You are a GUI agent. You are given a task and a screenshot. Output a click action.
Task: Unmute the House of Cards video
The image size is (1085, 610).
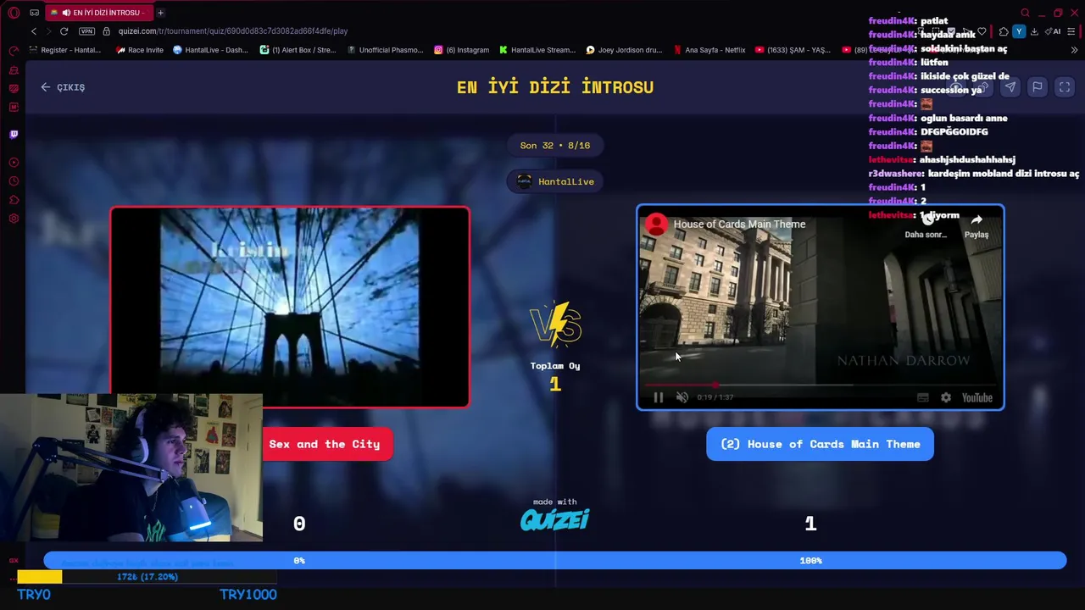pos(682,397)
